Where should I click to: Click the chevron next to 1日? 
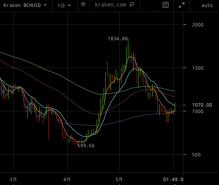point(69,5)
